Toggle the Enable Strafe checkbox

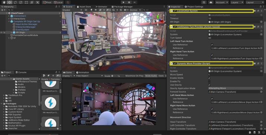click(209, 78)
